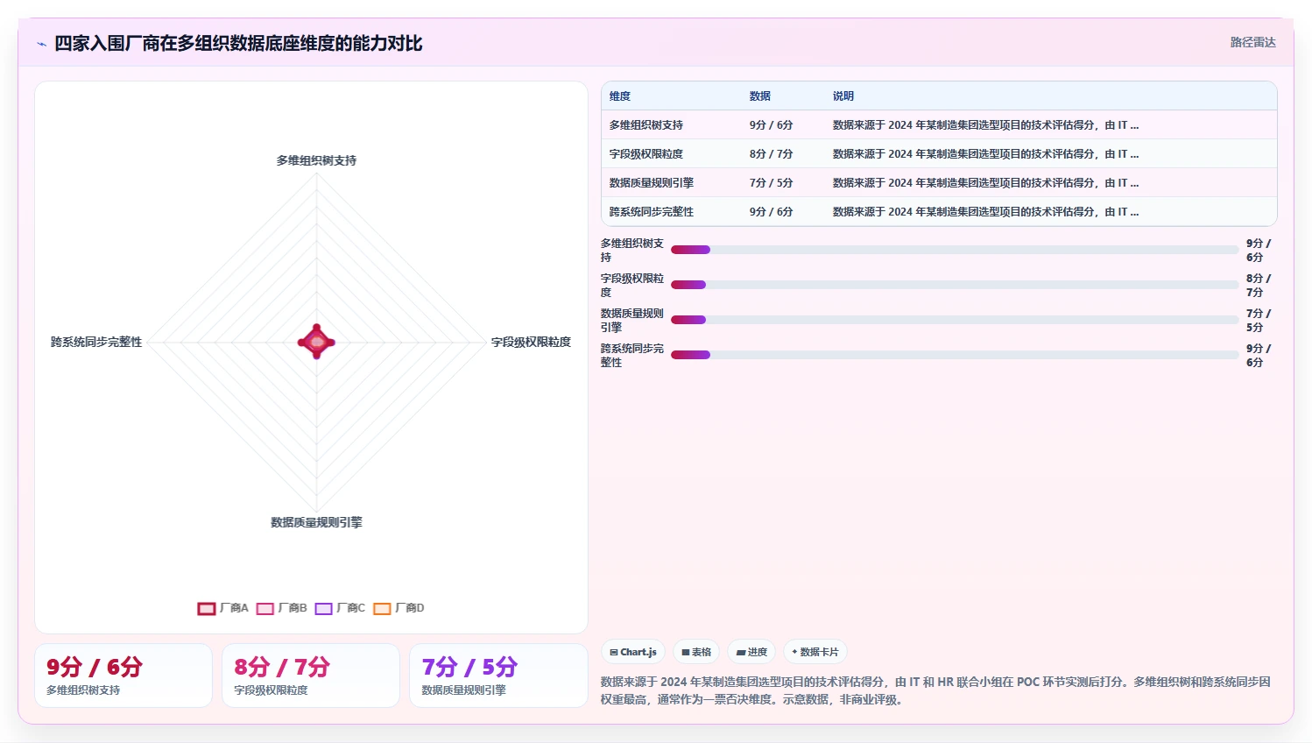Image resolution: width=1312 pixels, height=743 pixels.
Task: Select the Chart.js chip
Action: (633, 652)
